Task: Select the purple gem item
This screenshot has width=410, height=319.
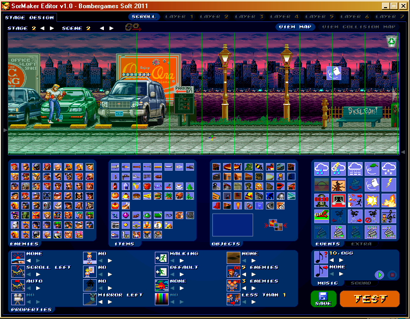Action: (x=126, y=215)
